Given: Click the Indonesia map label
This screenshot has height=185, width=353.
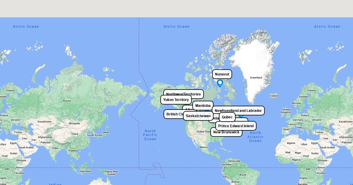Looking at the screenshot, I should pos(85,171).
